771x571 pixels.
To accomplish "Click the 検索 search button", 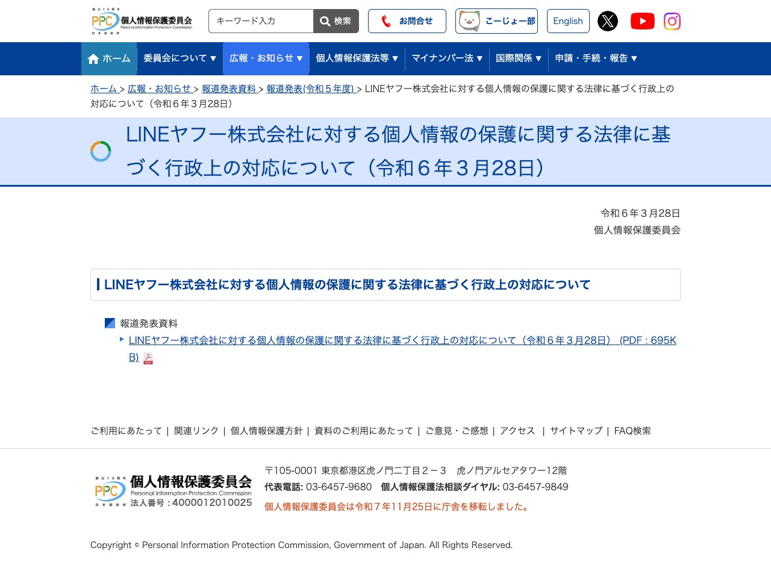I will tap(336, 21).
